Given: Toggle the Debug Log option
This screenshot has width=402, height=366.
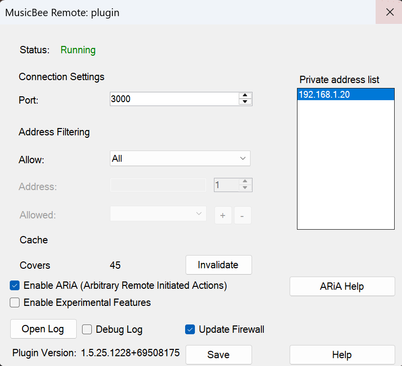Looking at the screenshot, I should 86,329.
